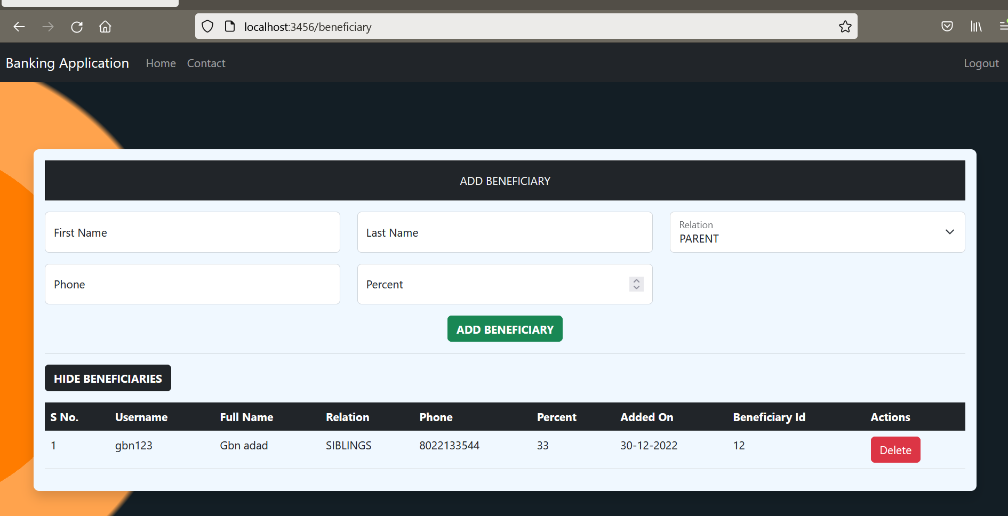Open the browser home page
This screenshot has width=1008, height=516.
105,27
